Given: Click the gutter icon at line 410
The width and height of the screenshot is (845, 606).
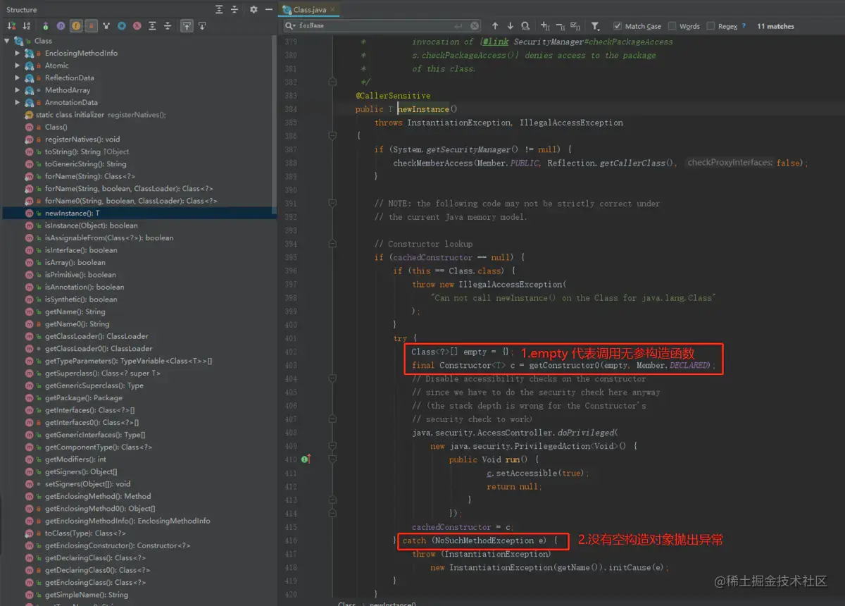Looking at the screenshot, I should (x=306, y=459).
